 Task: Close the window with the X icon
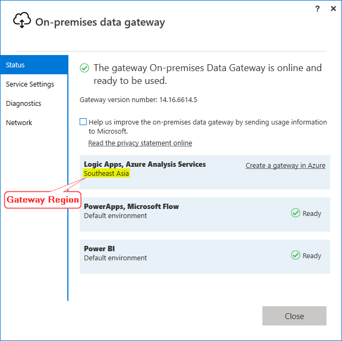(332, 9)
